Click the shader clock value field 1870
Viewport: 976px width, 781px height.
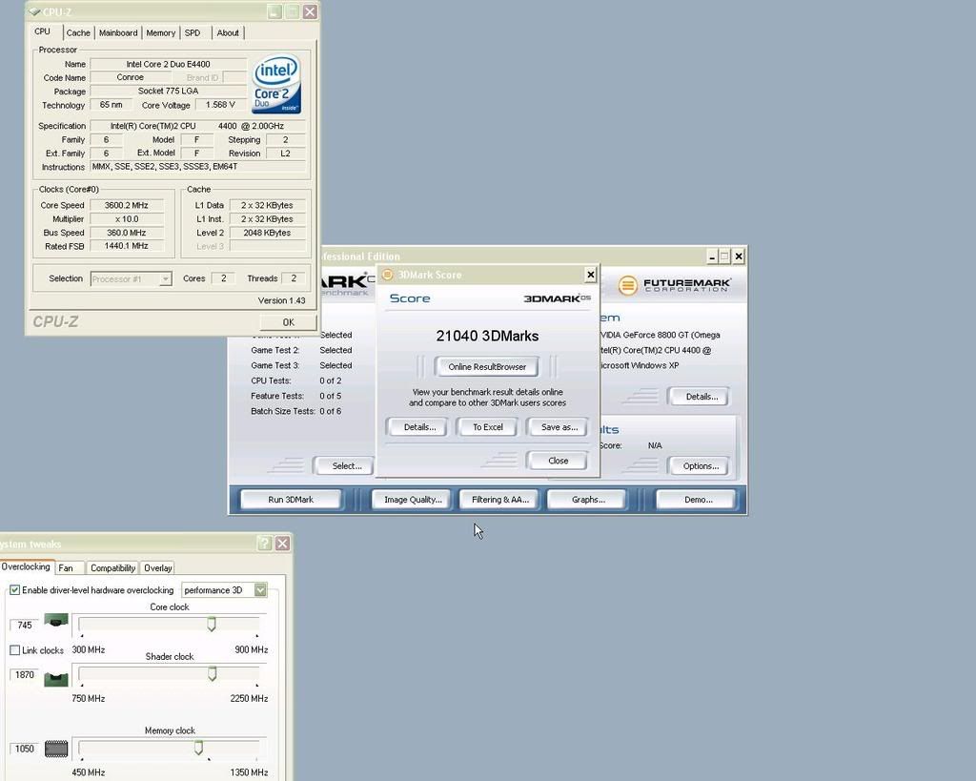point(24,674)
